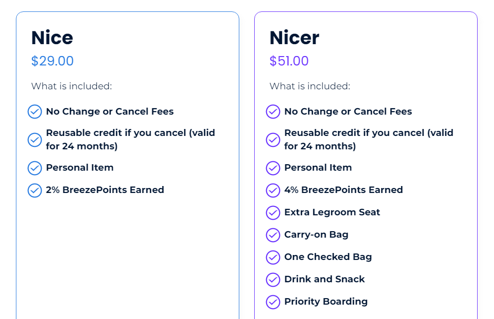Click purple checkmark next to Carry-on Bag
This screenshot has height=319, width=494.
(273, 235)
